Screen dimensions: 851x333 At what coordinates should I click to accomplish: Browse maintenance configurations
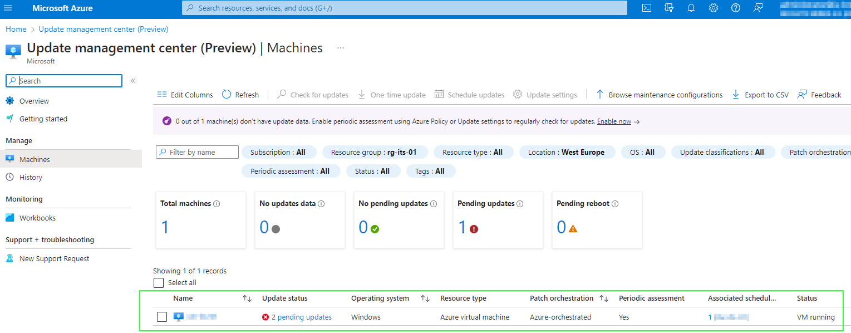[660, 95]
